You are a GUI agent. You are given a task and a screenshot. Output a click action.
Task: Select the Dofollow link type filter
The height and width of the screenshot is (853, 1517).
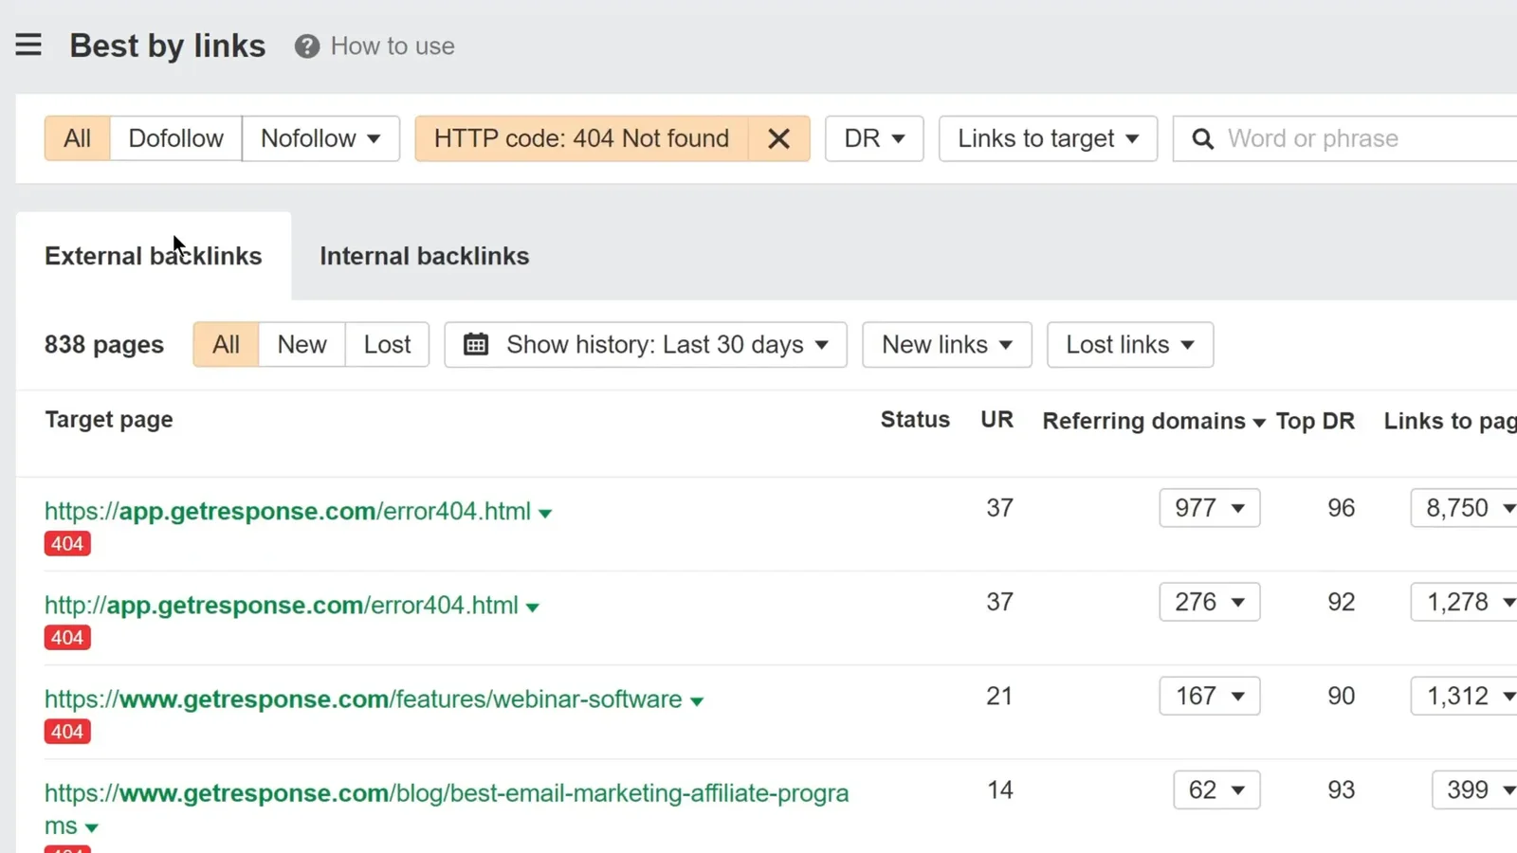coord(175,138)
